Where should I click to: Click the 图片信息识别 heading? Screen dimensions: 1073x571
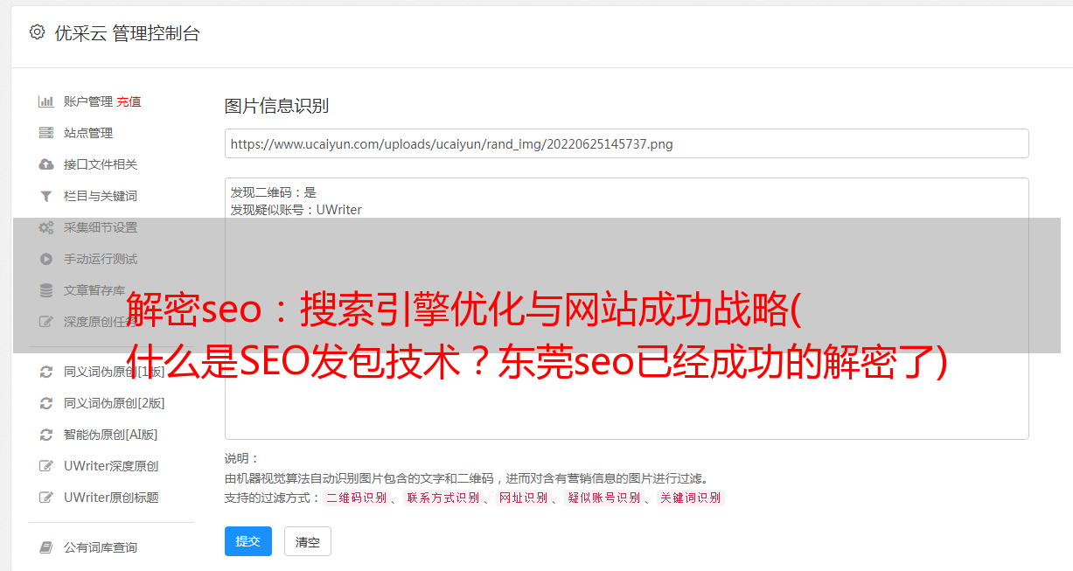click(x=276, y=107)
